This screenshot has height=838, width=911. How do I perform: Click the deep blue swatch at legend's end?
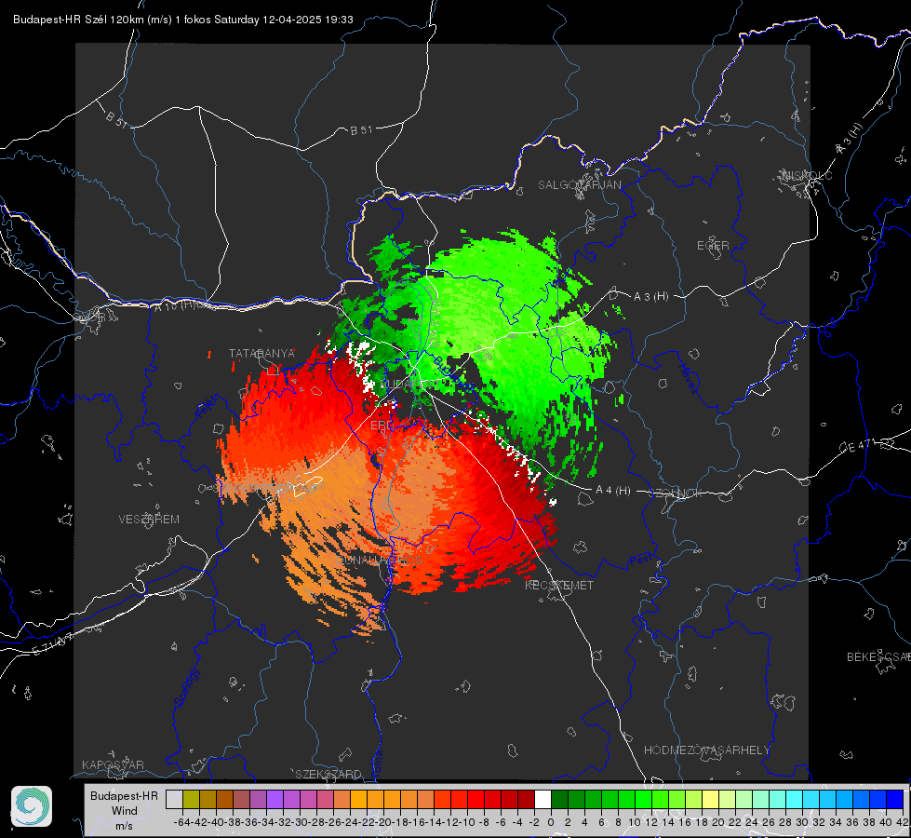pyautogui.click(x=895, y=799)
